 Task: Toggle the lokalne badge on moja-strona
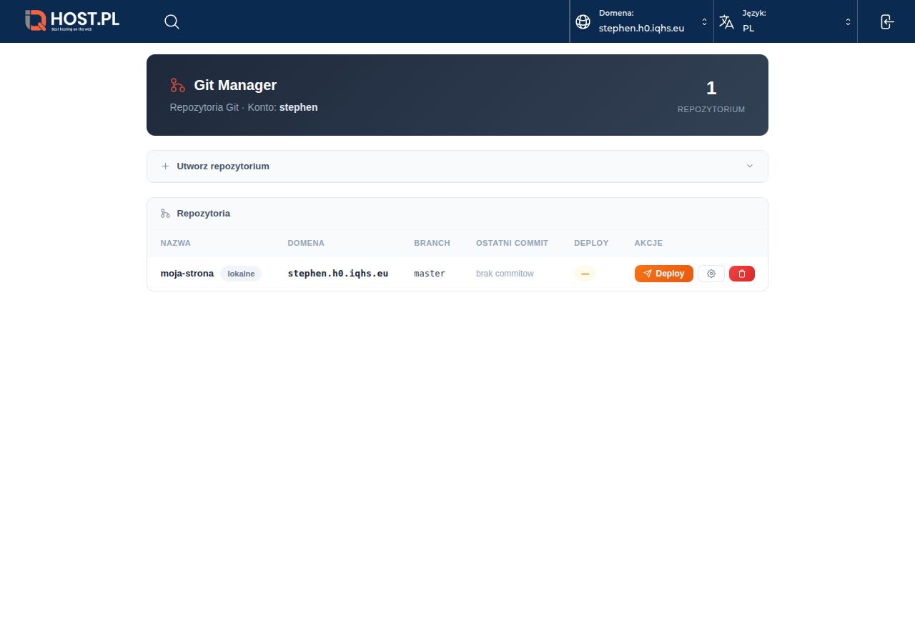pos(241,274)
